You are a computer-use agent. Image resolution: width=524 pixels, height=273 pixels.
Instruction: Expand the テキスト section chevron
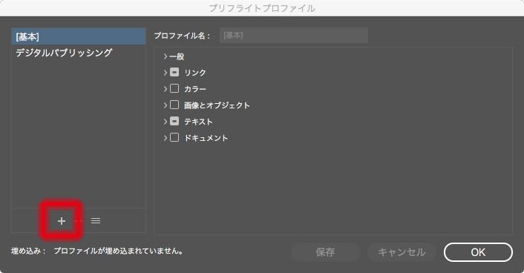click(x=166, y=122)
